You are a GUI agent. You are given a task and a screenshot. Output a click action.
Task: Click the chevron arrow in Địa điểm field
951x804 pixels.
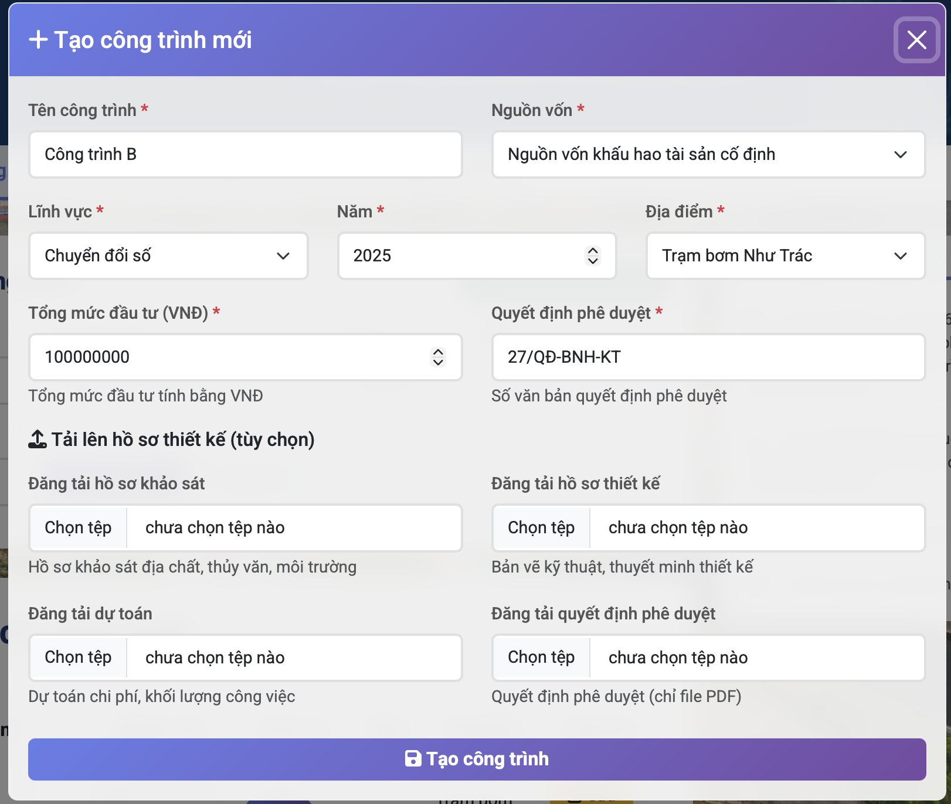(901, 256)
